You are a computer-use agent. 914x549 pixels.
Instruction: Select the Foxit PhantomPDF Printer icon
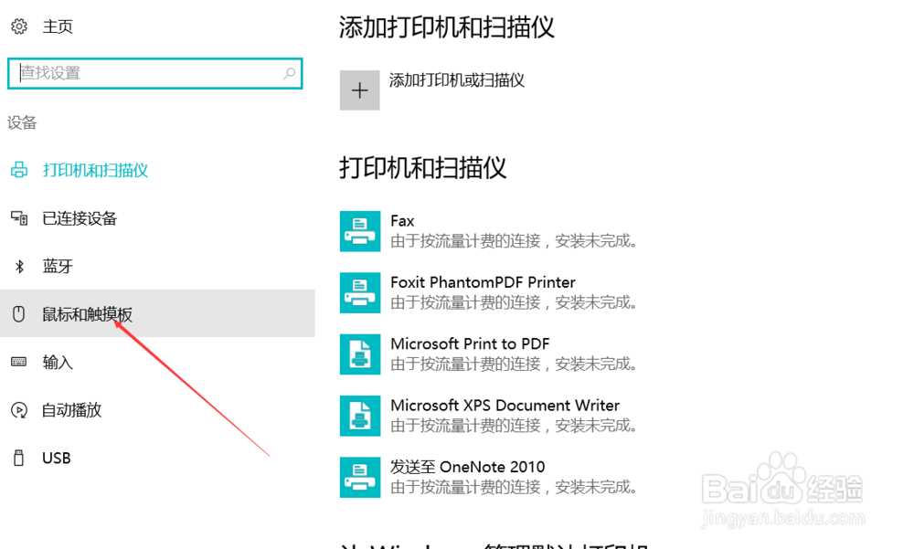pos(360,292)
